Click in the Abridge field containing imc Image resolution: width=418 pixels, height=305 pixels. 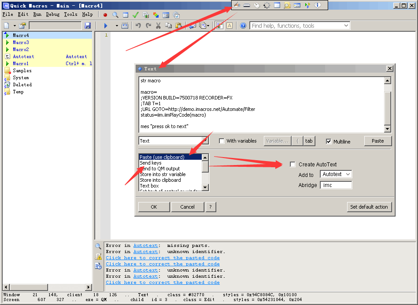click(x=336, y=185)
